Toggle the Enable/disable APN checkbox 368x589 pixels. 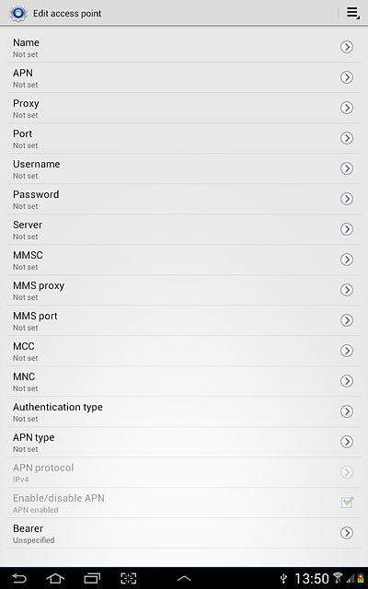coord(347,502)
